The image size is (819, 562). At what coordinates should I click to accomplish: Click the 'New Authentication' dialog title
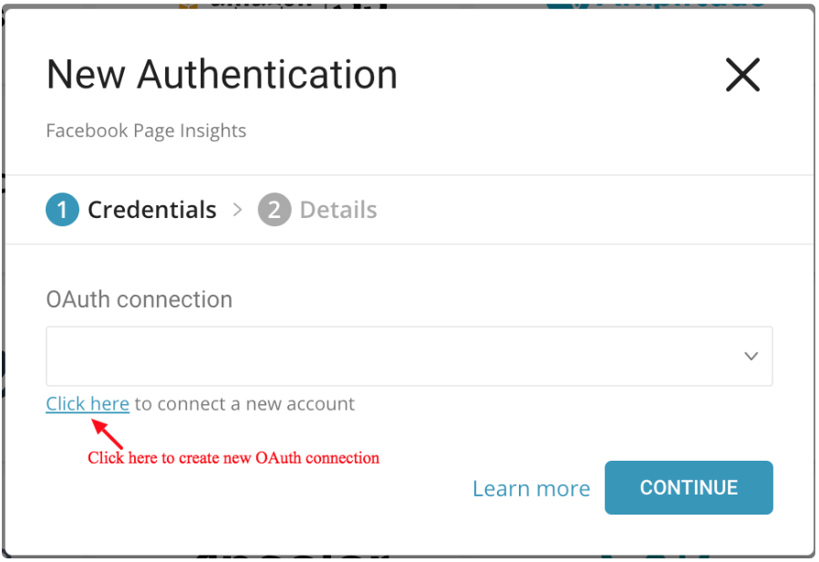(x=222, y=75)
